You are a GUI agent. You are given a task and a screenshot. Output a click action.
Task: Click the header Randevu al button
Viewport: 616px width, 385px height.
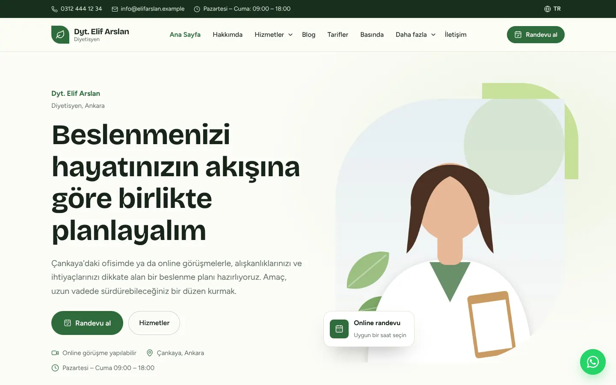536,35
